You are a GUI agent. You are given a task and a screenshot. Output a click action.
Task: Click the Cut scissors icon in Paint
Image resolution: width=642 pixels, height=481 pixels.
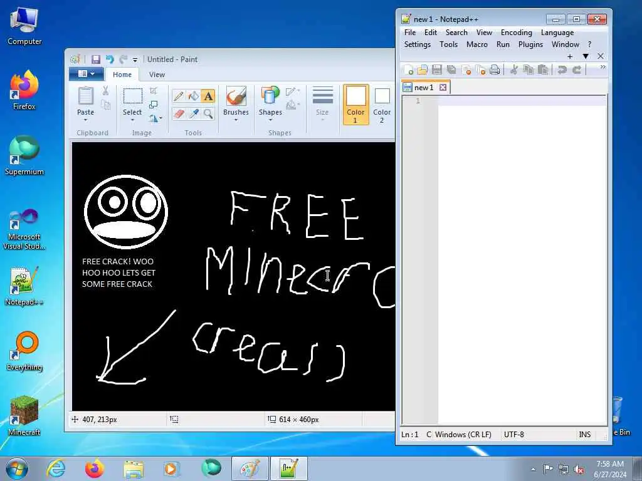click(x=105, y=91)
